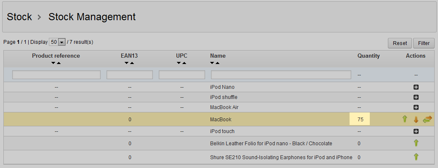Click the iPod touch product name
Viewport: 438px width, 168px height.
[222, 131]
